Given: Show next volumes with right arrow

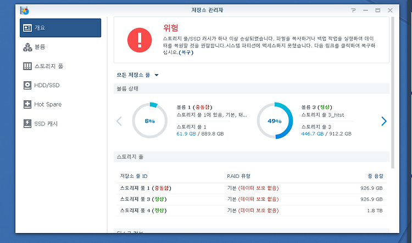Looking at the screenshot, I should pyautogui.click(x=384, y=121).
